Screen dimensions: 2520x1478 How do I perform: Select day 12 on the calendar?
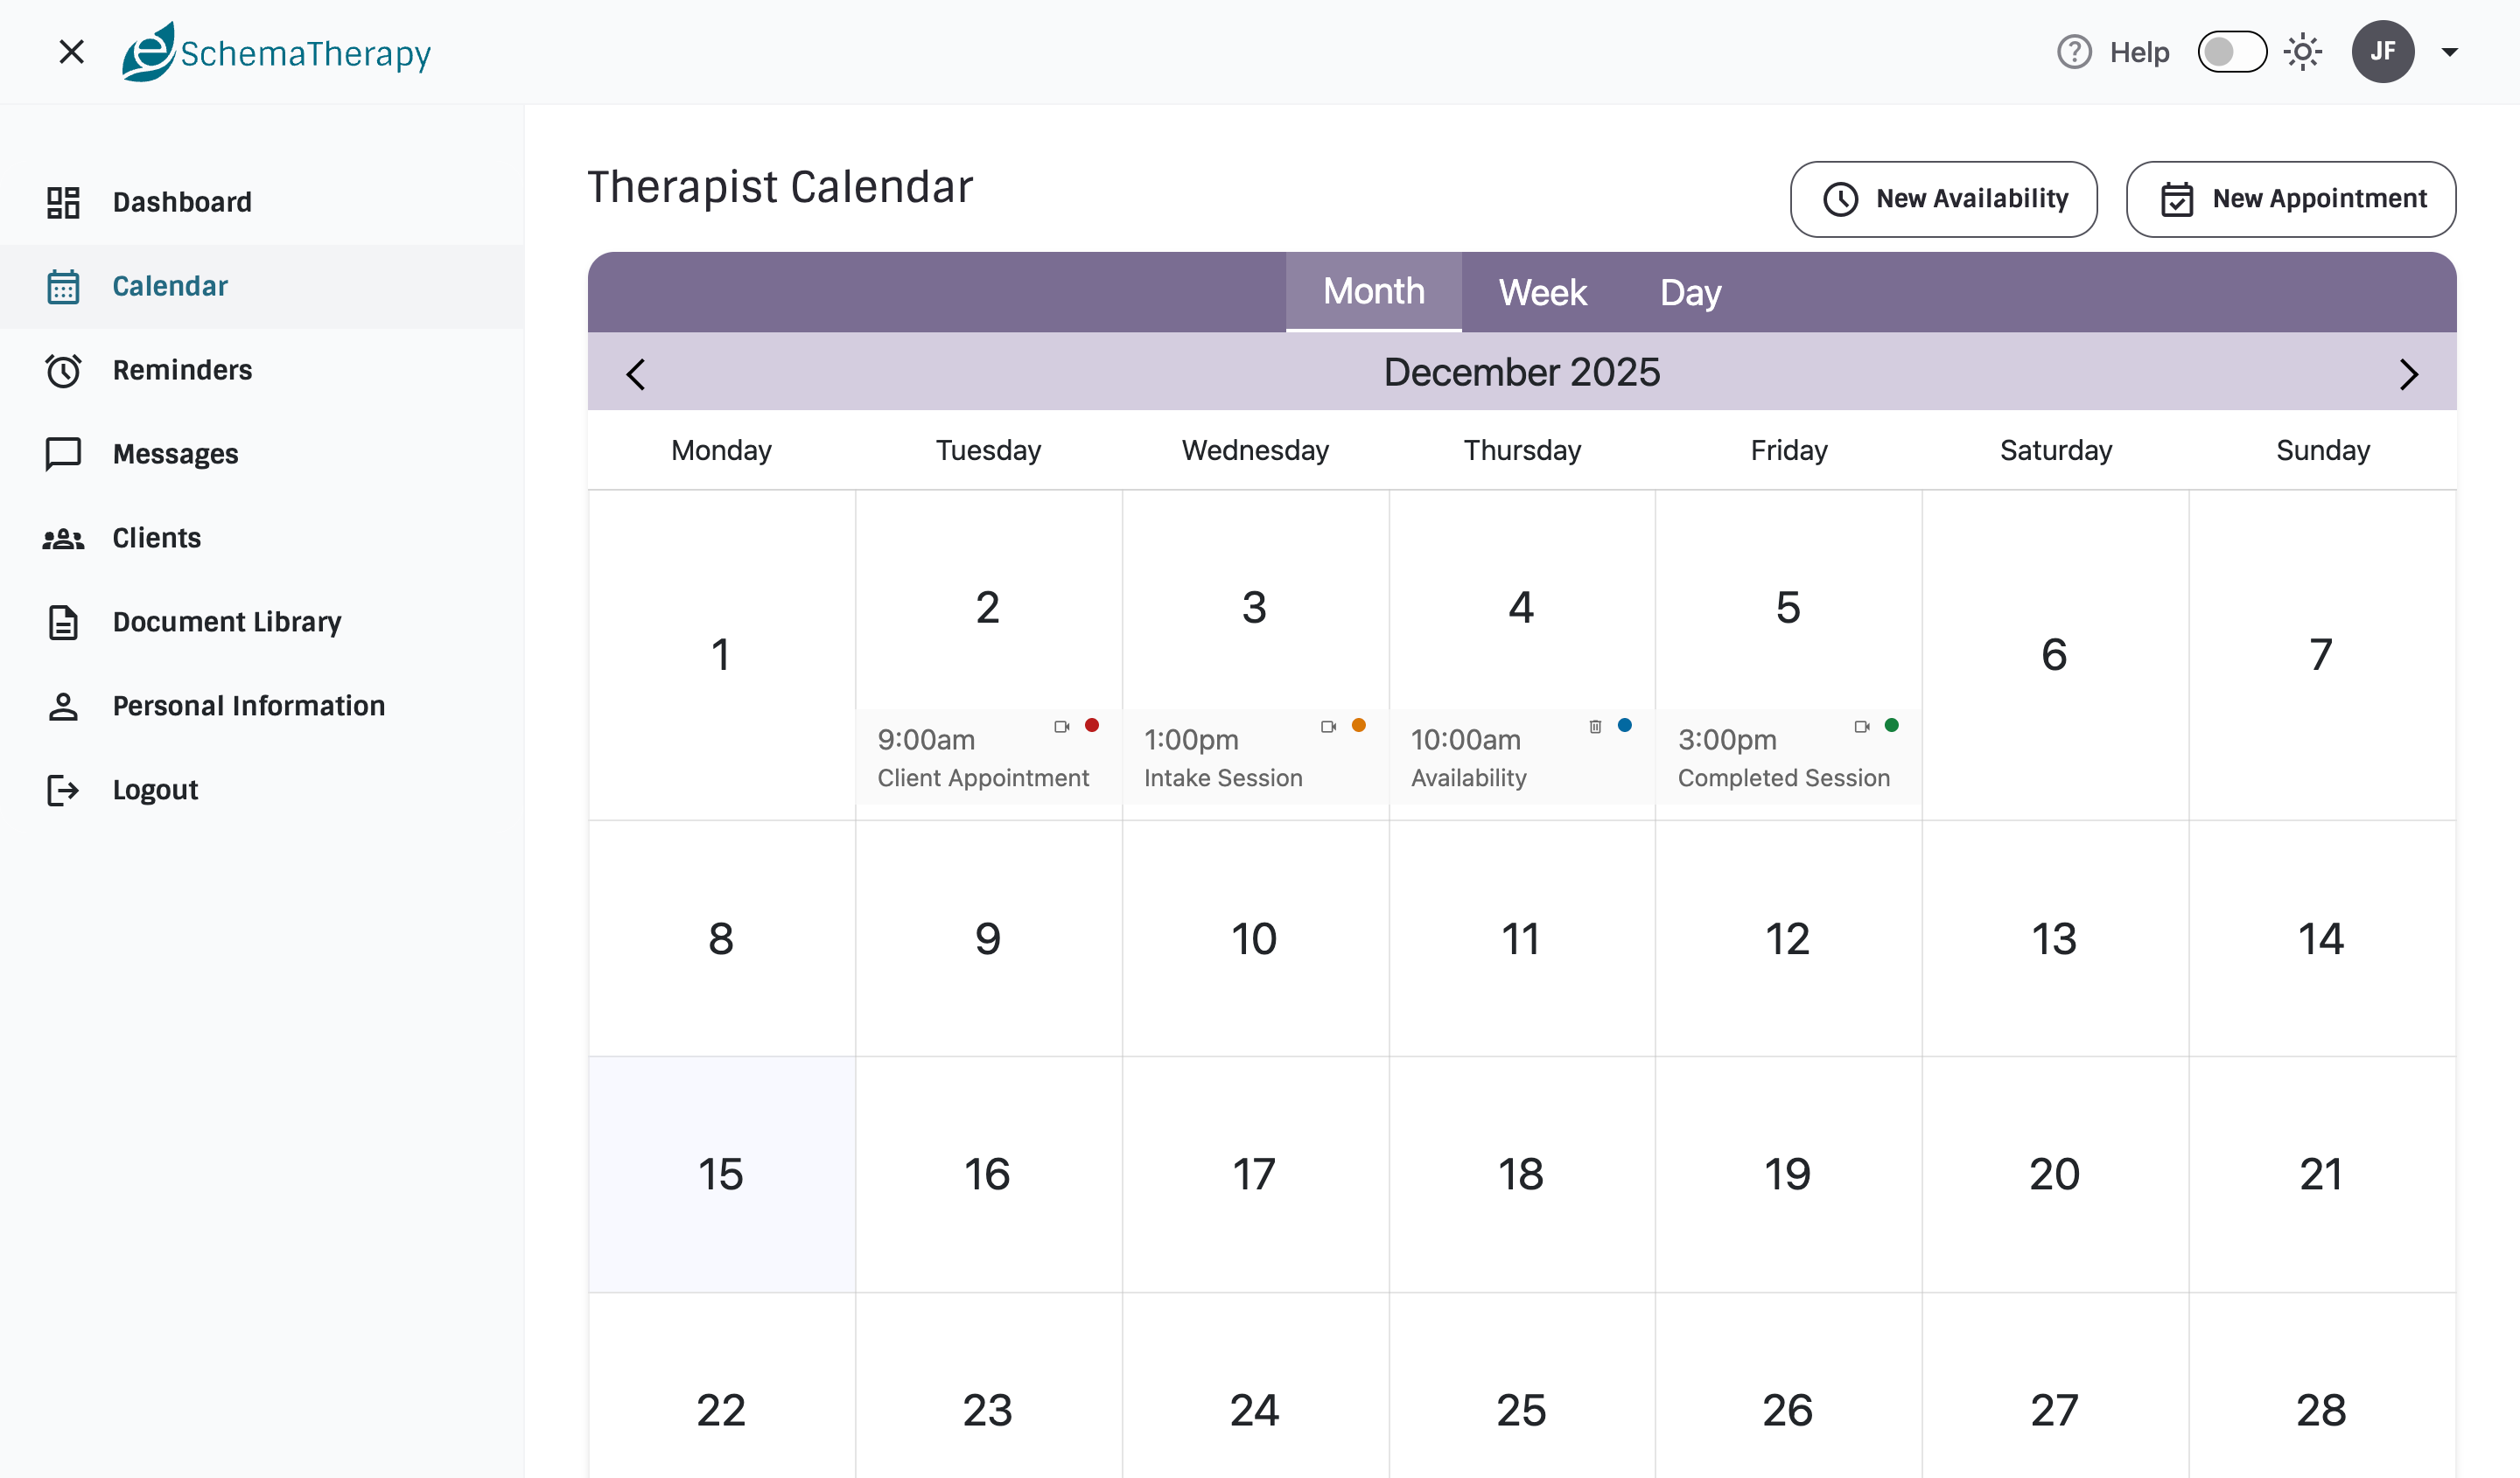tap(1788, 938)
